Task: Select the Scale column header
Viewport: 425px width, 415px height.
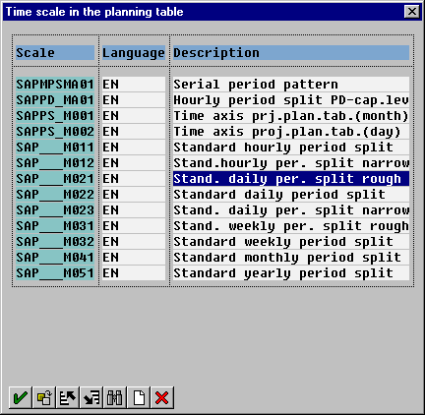Action: [x=55, y=53]
